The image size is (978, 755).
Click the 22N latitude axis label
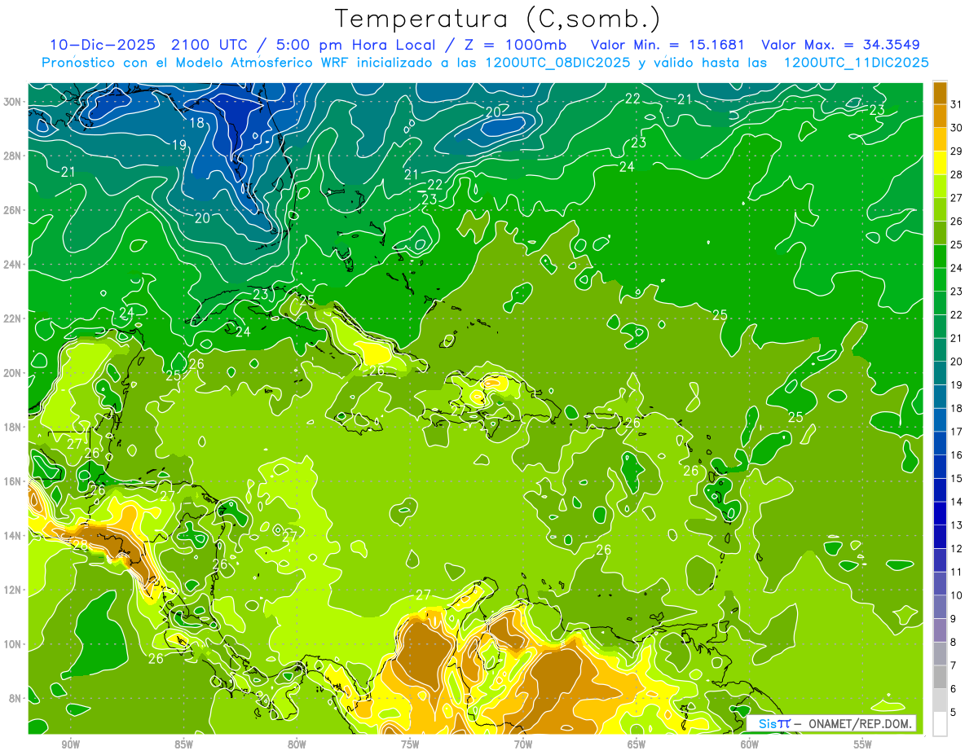pos(11,318)
